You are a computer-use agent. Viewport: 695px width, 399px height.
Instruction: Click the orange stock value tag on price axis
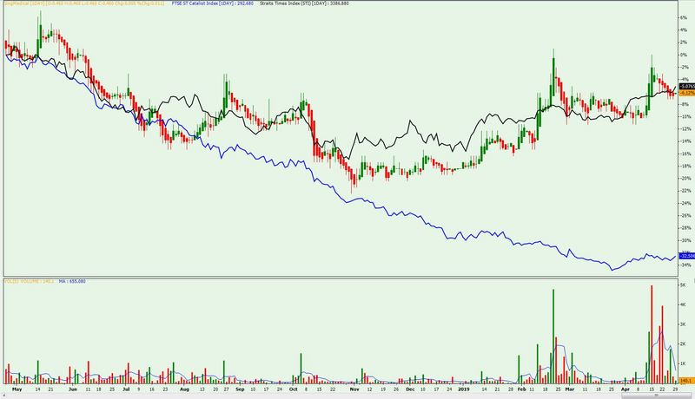pyautogui.click(x=686, y=93)
